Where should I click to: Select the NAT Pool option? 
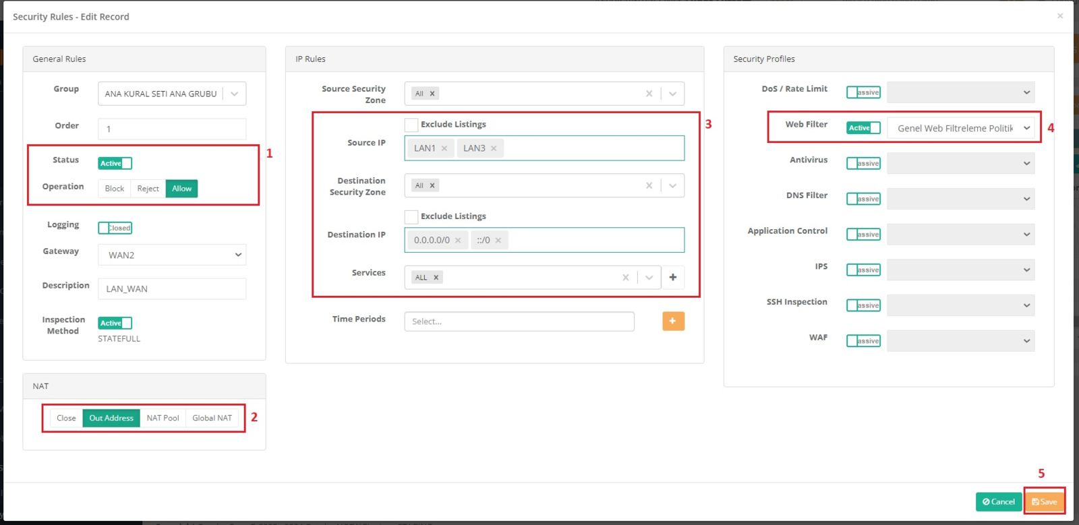(x=163, y=418)
